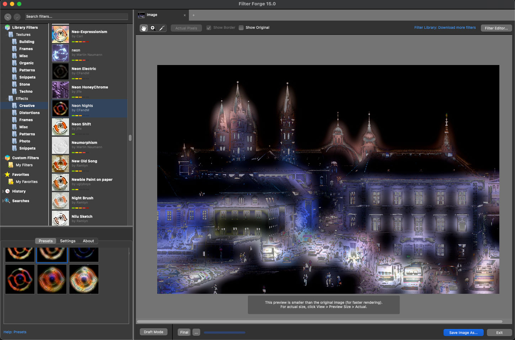Open the plus new-tab button
This screenshot has width=515, height=340.
(x=193, y=15)
